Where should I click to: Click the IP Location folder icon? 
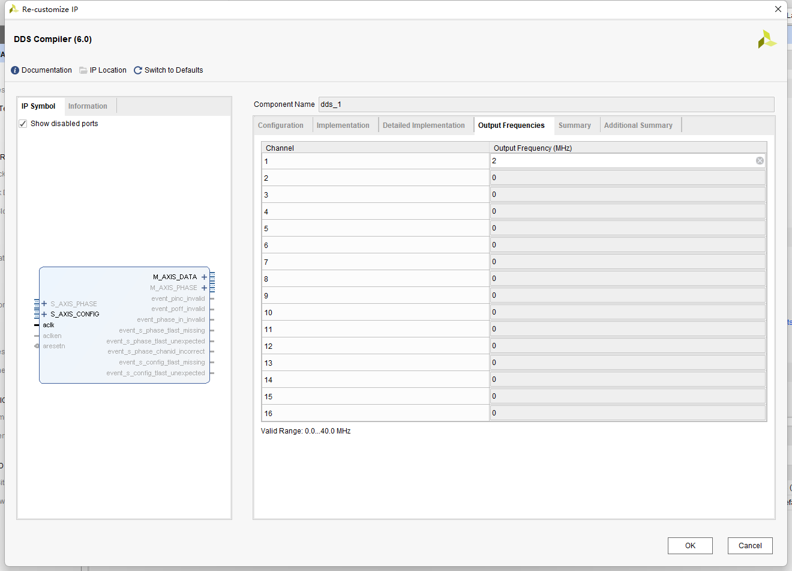(83, 70)
